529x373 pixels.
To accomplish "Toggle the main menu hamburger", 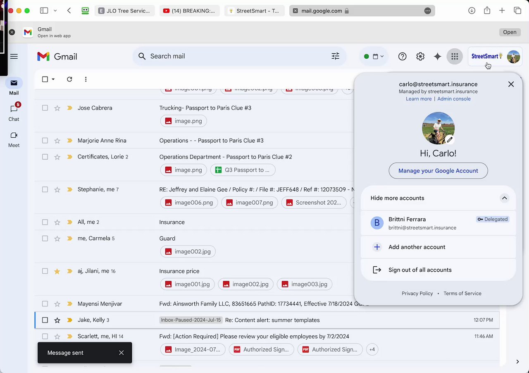I will pyautogui.click(x=14, y=57).
